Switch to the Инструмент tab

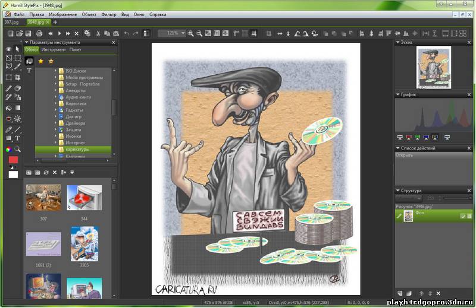(54, 49)
